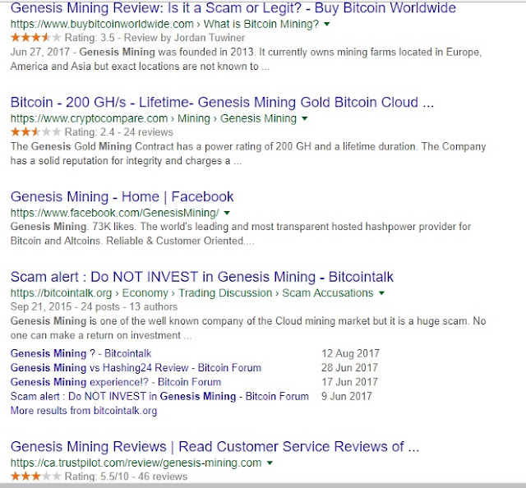This screenshot has height=488, width=526.
Task: Click the https://bitcointalk.org URL text
Action: [x=61, y=293]
